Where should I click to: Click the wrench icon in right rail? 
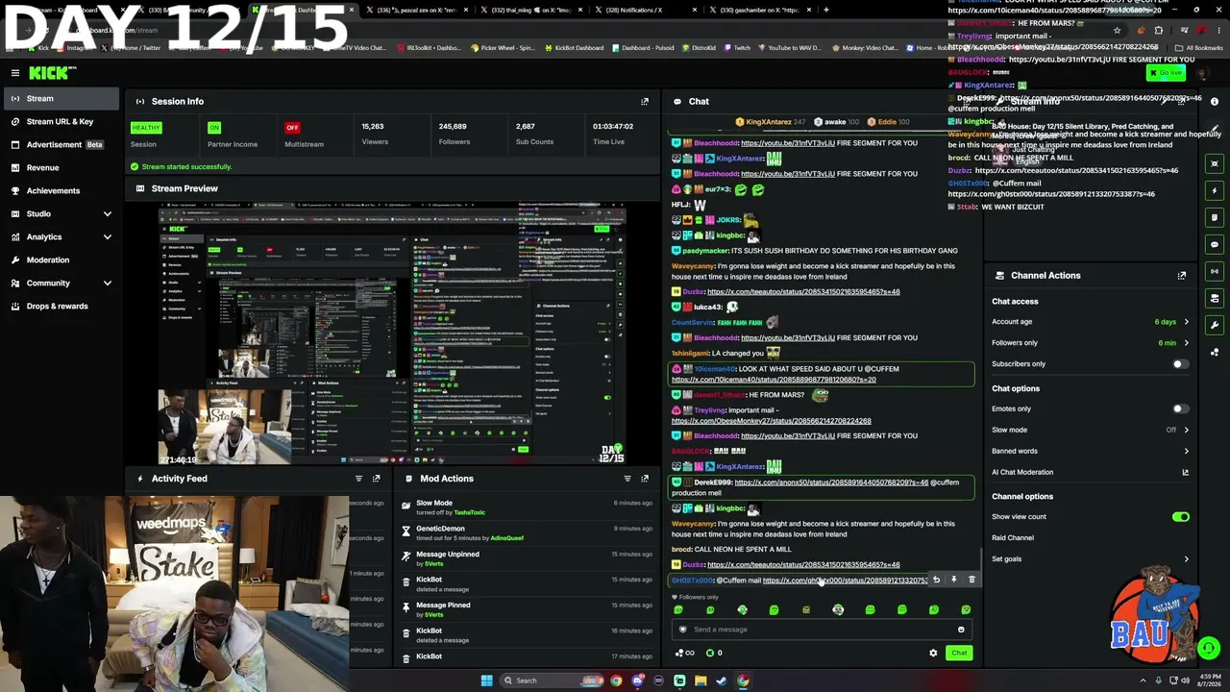coord(1215,325)
